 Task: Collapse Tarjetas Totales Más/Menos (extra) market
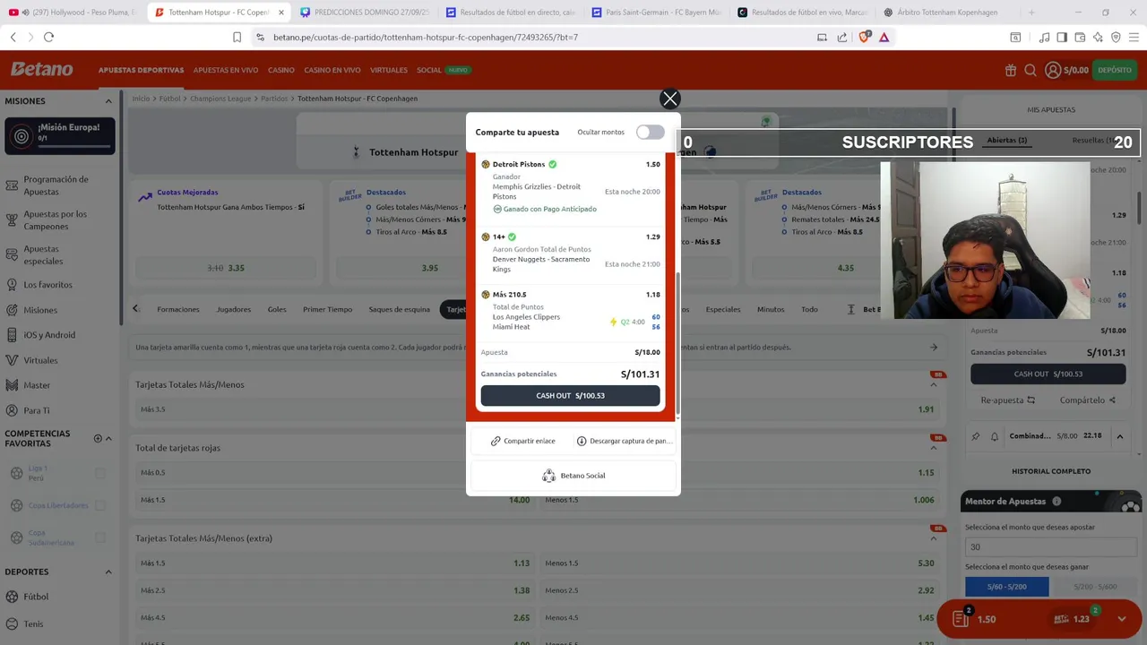pyautogui.click(x=933, y=538)
